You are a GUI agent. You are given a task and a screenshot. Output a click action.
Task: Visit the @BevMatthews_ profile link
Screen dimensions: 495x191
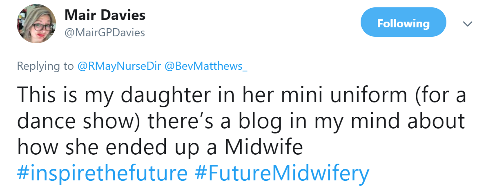point(205,66)
